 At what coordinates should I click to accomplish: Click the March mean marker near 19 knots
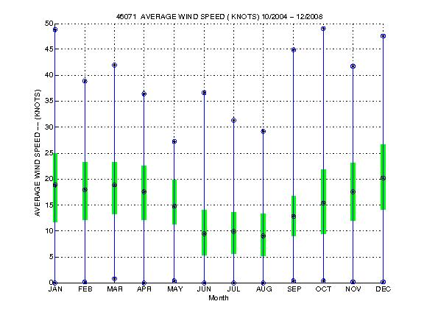point(114,185)
